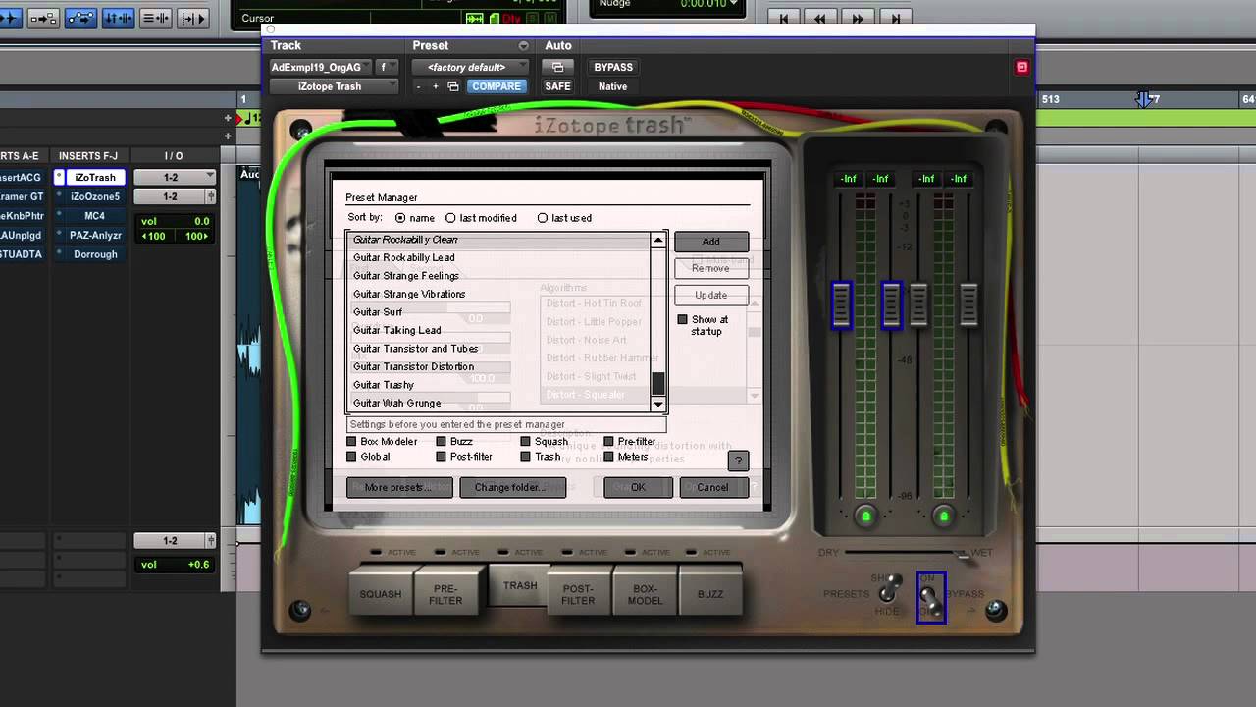Click the rightmost output gain fader
Viewport: 1256px width, 707px height.
pyautogui.click(x=968, y=304)
